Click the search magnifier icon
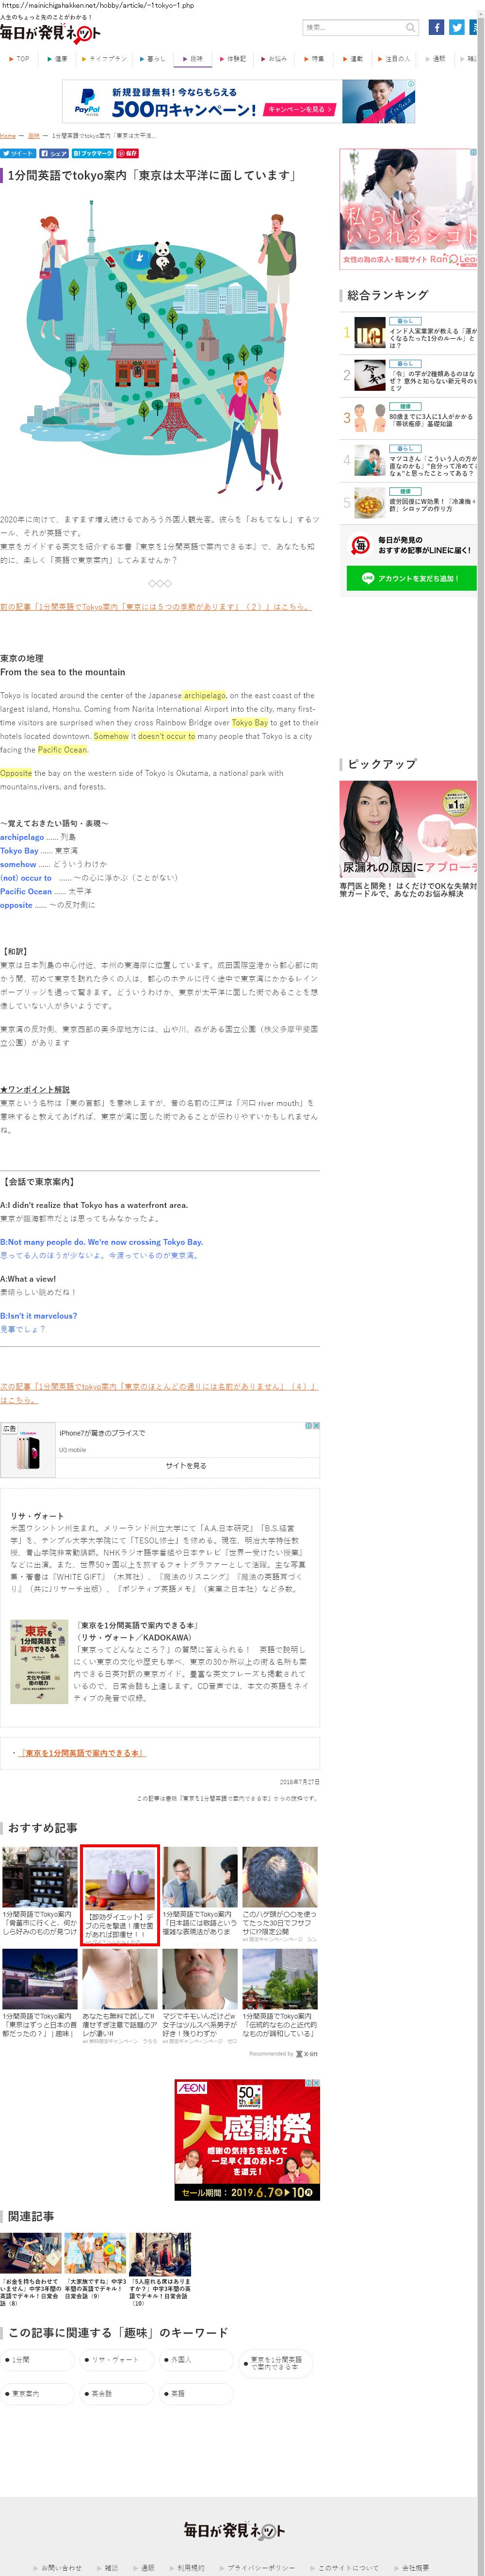Image resolution: width=485 pixels, height=2576 pixels. point(410,27)
